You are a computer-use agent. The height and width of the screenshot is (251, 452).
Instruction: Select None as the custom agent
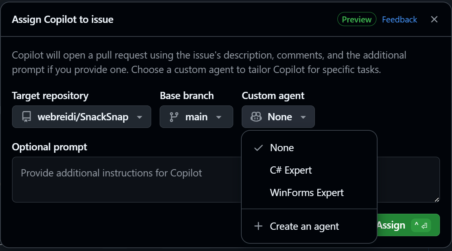point(281,148)
